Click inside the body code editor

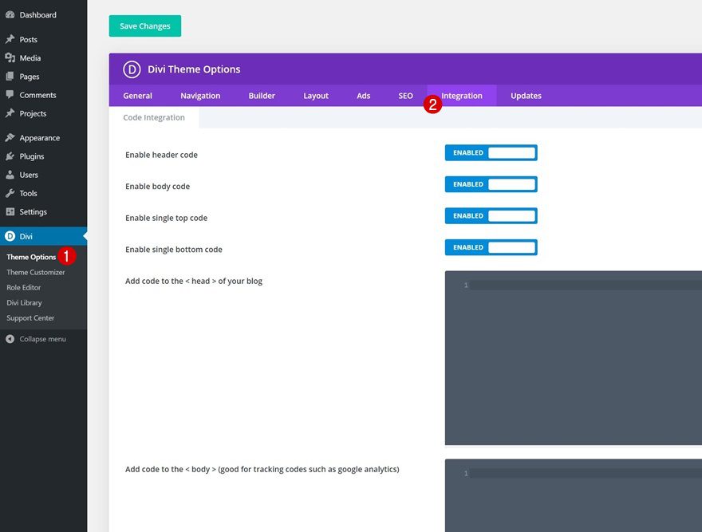pyautogui.click(x=574, y=495)
